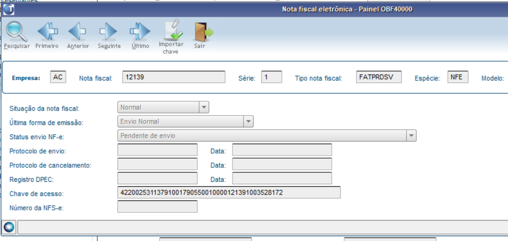Click the Data field beside Protocolo de envio

(282, 150)
